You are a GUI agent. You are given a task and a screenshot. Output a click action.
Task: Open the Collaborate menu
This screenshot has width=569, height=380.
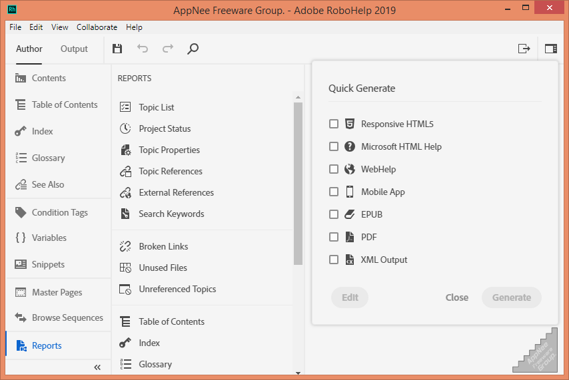[97, 27]
